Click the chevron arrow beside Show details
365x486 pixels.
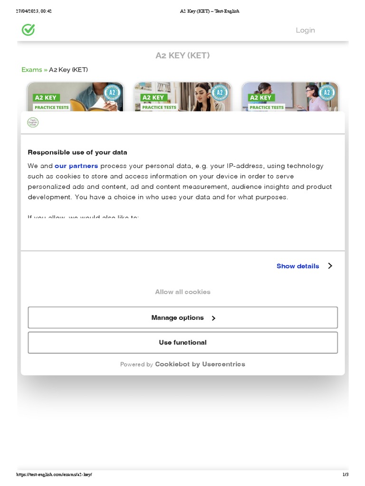coord(330,266)
